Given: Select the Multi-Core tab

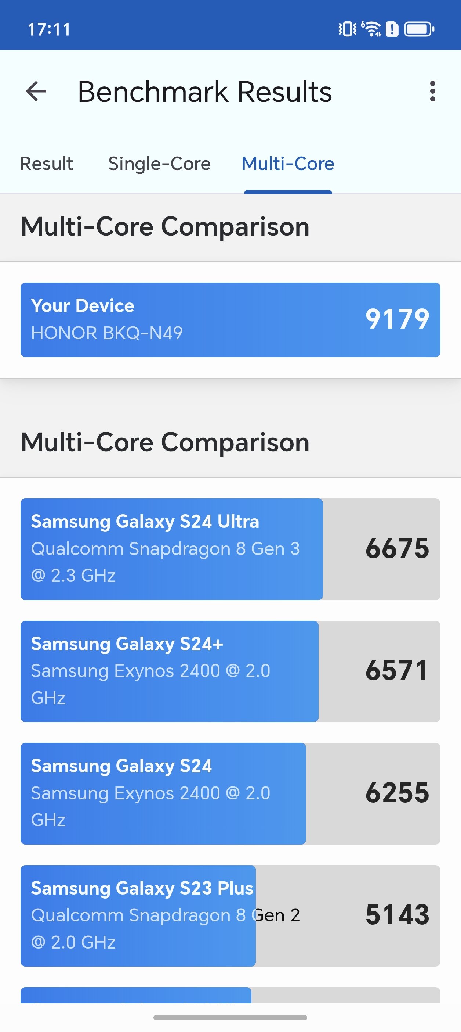Looking at the screenshot, I should [288, 164].
